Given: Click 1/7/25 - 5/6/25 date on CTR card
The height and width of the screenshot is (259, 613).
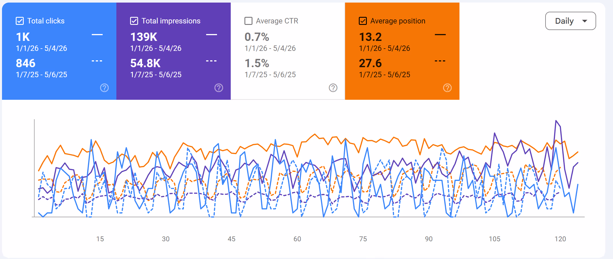Looking at the screenshot, I should (x=270, y=75).
